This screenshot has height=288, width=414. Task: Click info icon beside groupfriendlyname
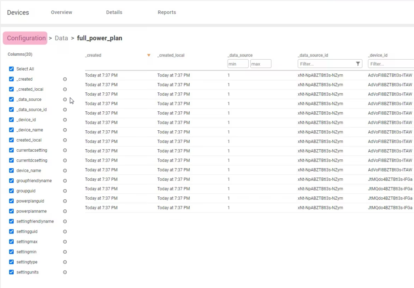65,181
